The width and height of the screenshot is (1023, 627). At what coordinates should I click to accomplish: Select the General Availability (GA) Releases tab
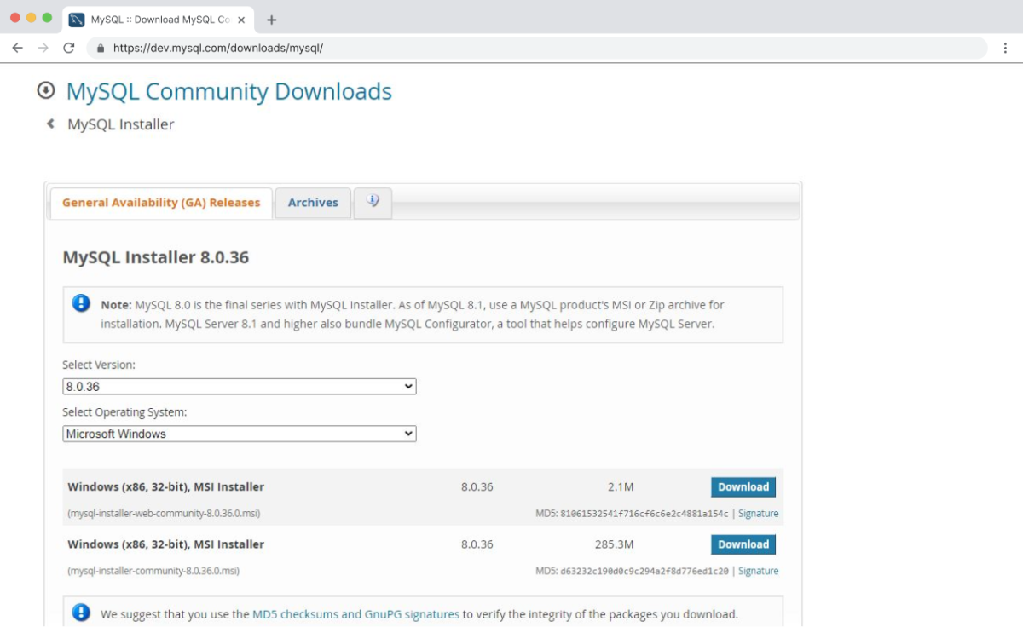pyautogui.click(x=160, y=202)
